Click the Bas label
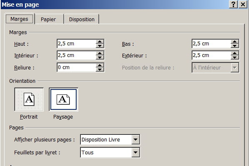The image size is (249, 166). [x=128, y=44]
